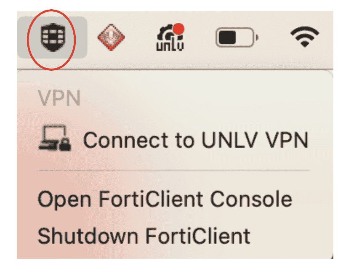Open the battery status icon
The image size is (346, 272).
click(236, 38)
